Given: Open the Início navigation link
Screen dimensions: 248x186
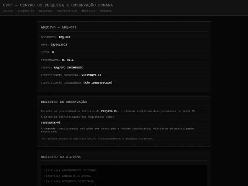Looking at the screenshot, I should click(x=8, y=11).
